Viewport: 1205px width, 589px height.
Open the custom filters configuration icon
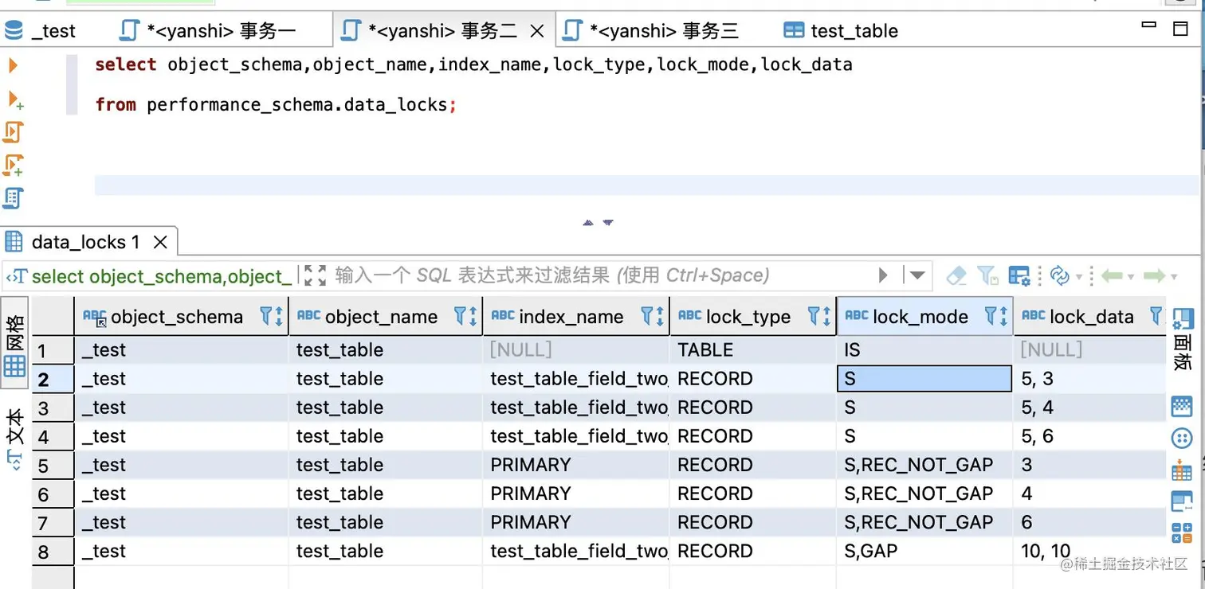click(x=1019, y=275)
